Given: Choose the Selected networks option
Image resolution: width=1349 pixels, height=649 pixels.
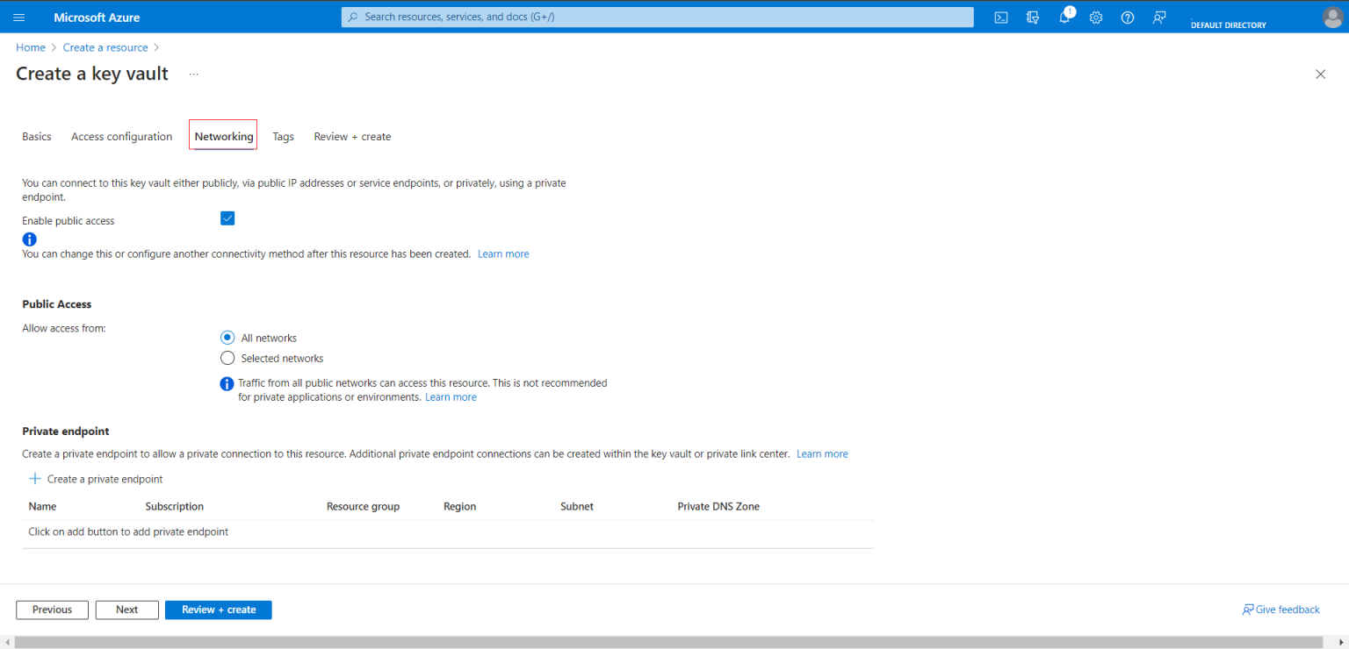Looking at the screenshot, I should pos(227,357).
